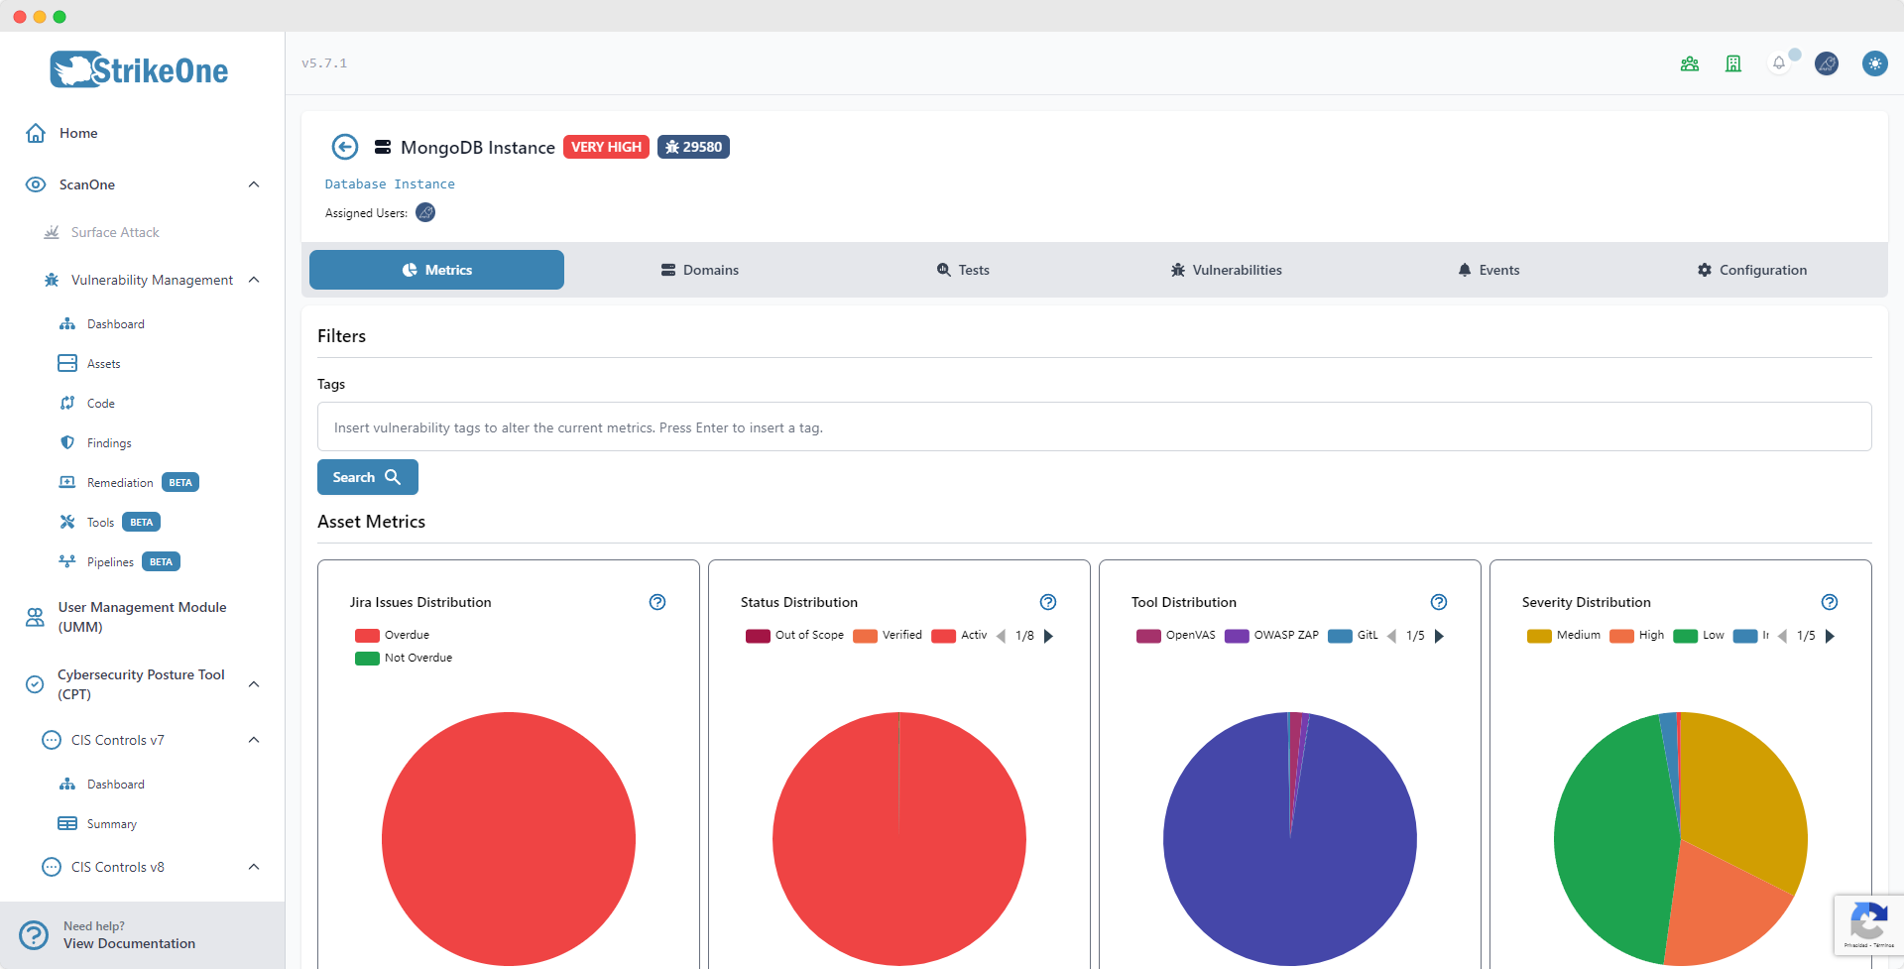Collapse Cybersecurity Posture Tool chevron
Image resolution: width=1904 pixels, height=969 pixels.
[x=254, y=684]
